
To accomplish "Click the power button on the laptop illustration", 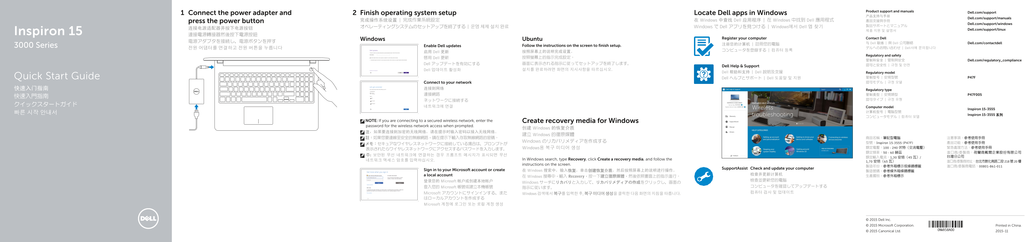I will [311, 69].
